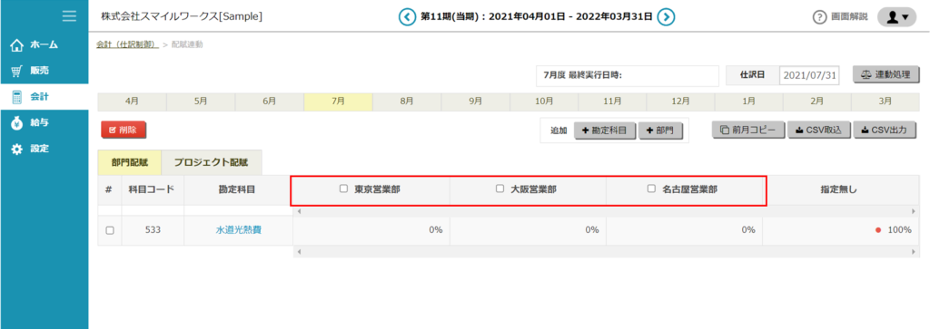Click the red 削除 button
The width and height of the screenshot is (930, 329).
124,131
